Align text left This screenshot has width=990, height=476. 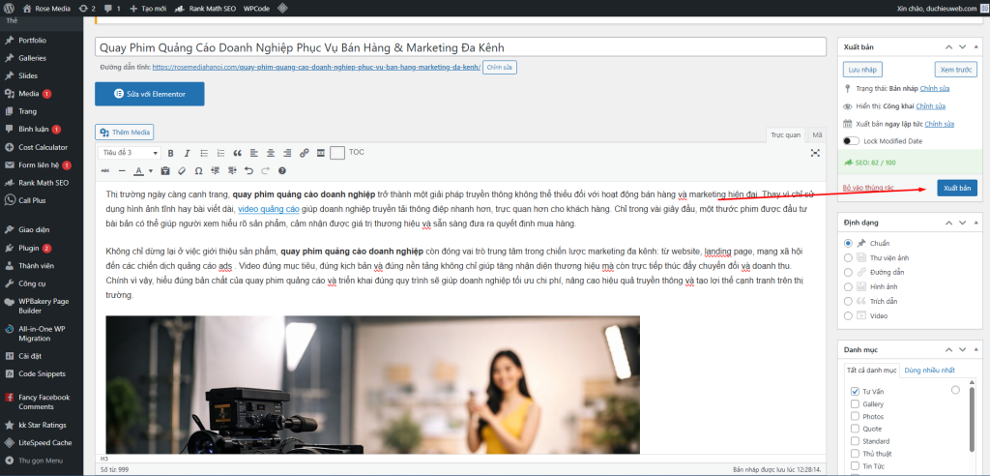click(x=254, y=153)
